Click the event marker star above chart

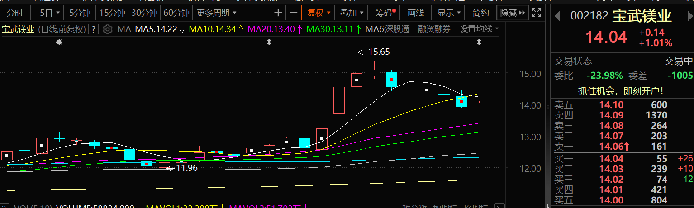59,42
